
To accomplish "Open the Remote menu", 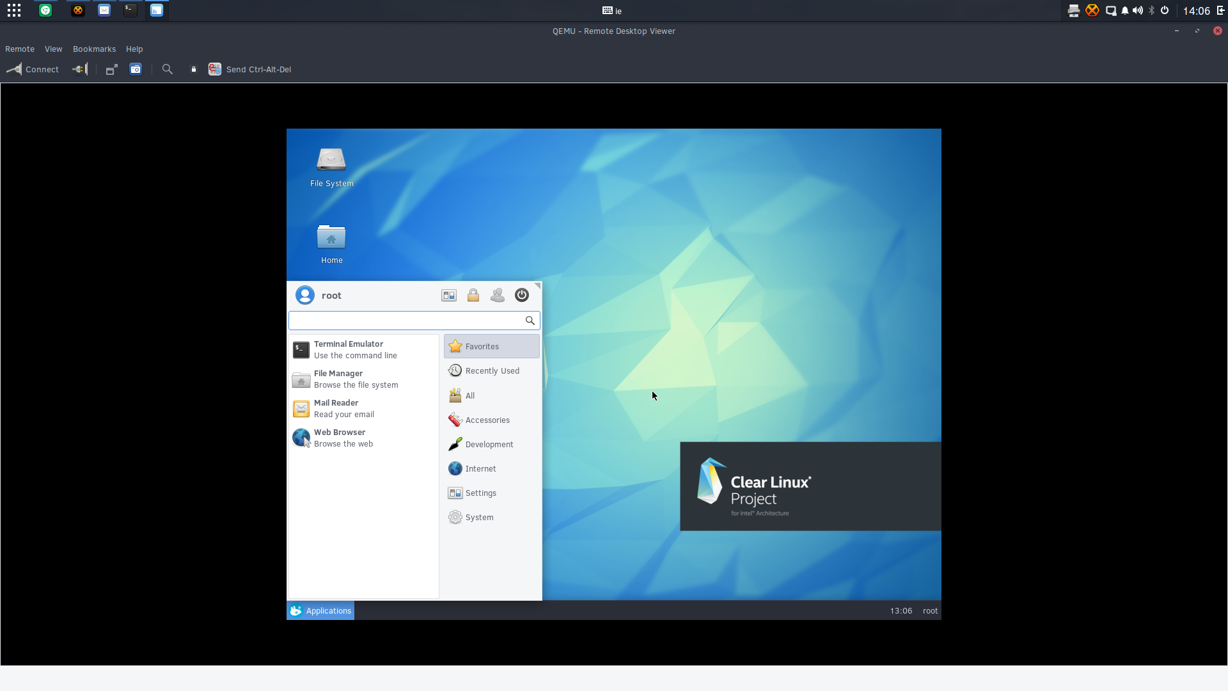I will pos(20,49).
